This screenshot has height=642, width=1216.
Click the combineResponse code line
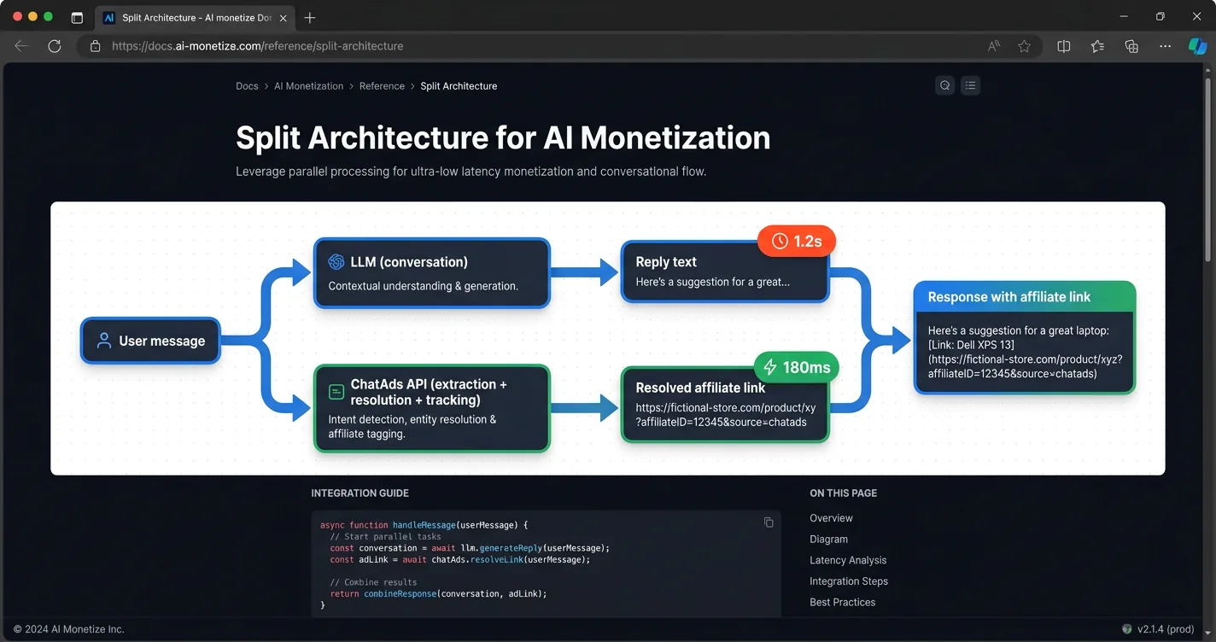438,593
